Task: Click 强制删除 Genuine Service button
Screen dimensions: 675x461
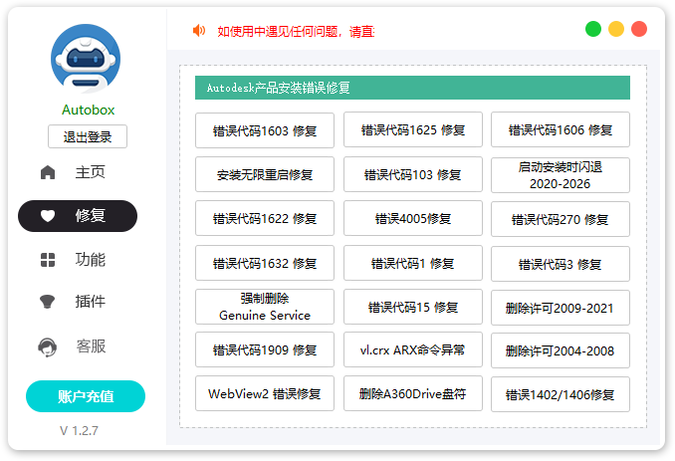Action: pyautogui.click(x=265, y=307)
